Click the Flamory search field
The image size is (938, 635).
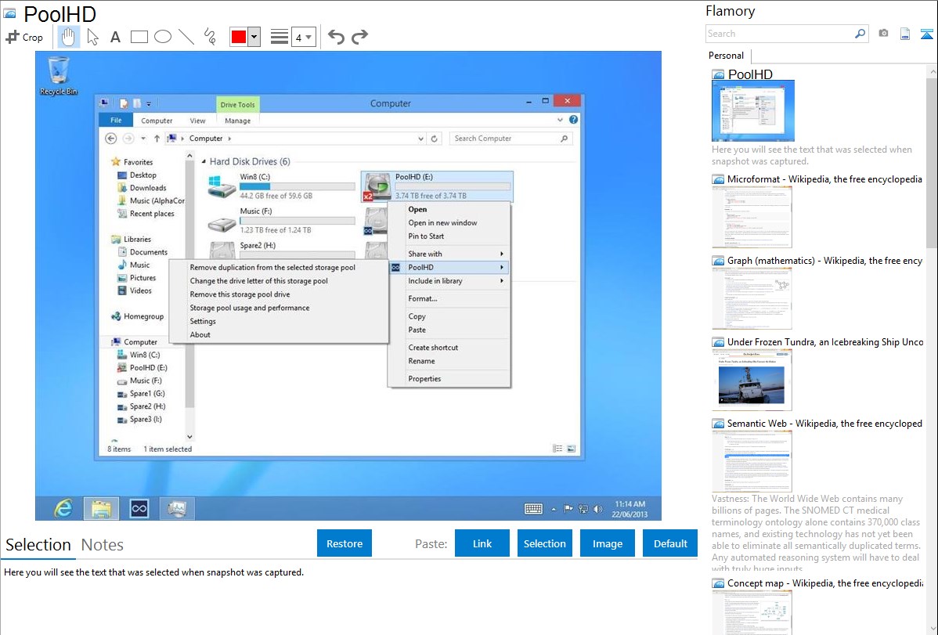780,34
